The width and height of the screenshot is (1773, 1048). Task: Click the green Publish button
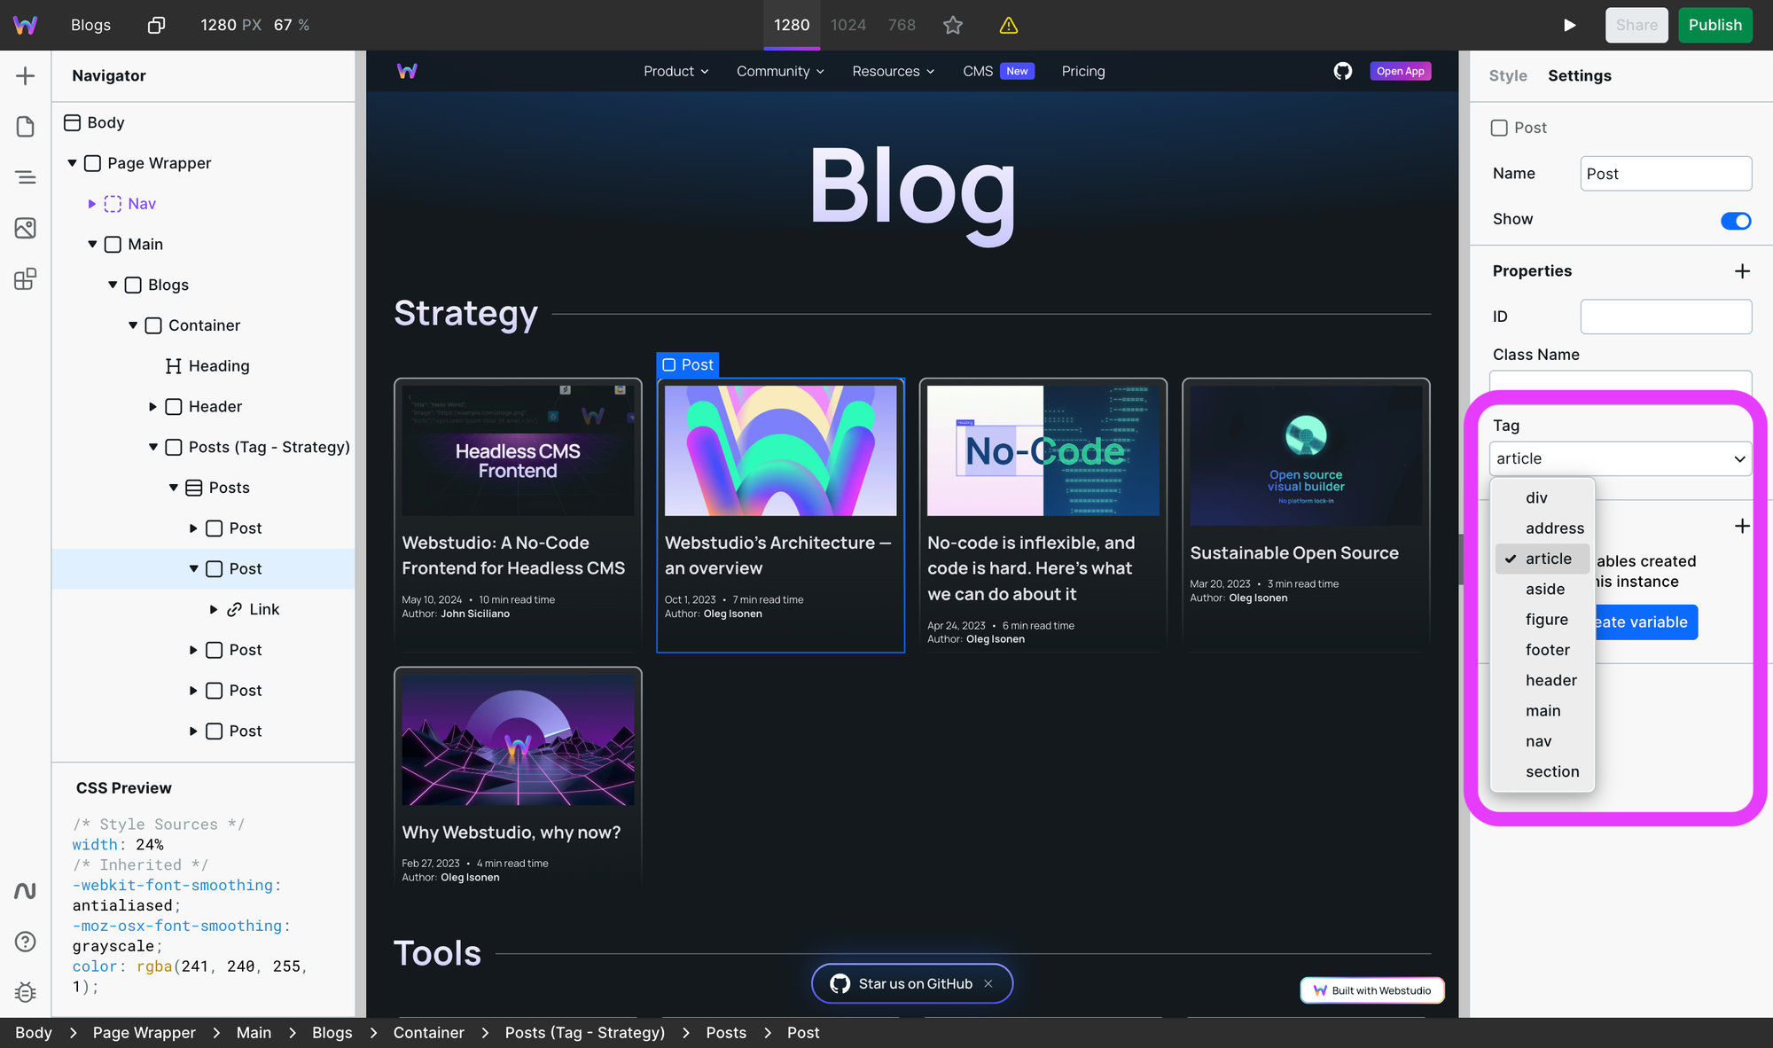point(1714,25)
